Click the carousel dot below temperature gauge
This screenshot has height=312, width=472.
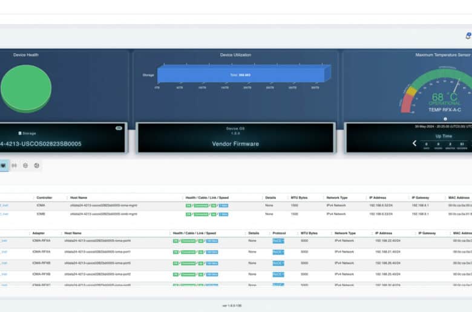pyautogui.click(x=445, y=119)
